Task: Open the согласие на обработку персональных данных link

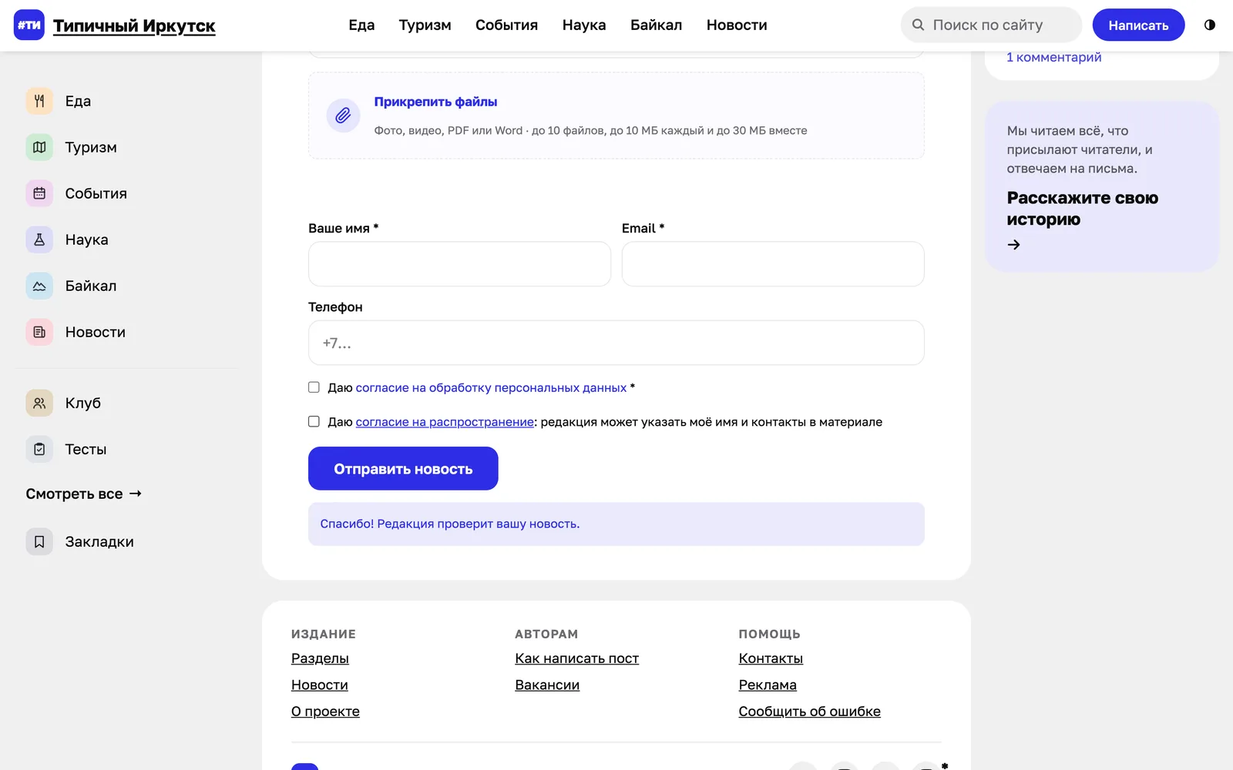Action: coord(491,387)
